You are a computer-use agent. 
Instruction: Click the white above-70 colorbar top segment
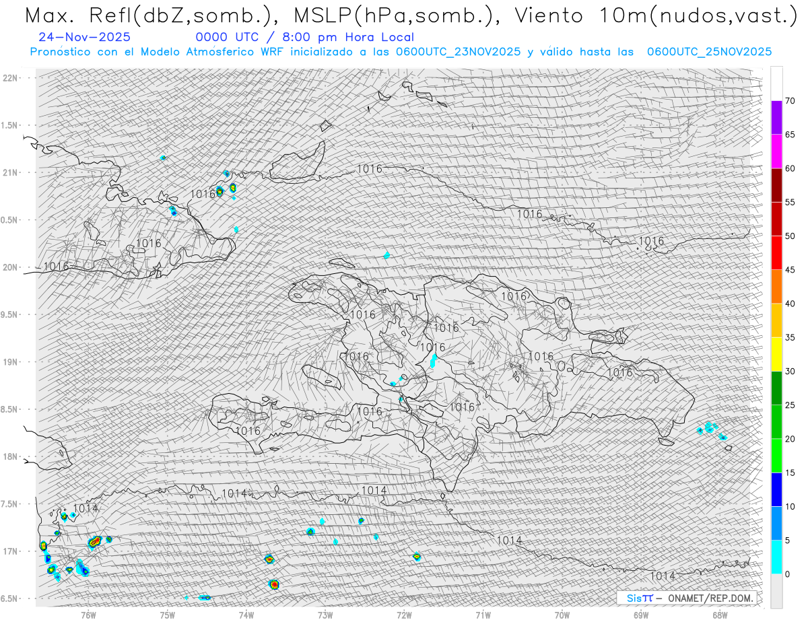point(776,83)
